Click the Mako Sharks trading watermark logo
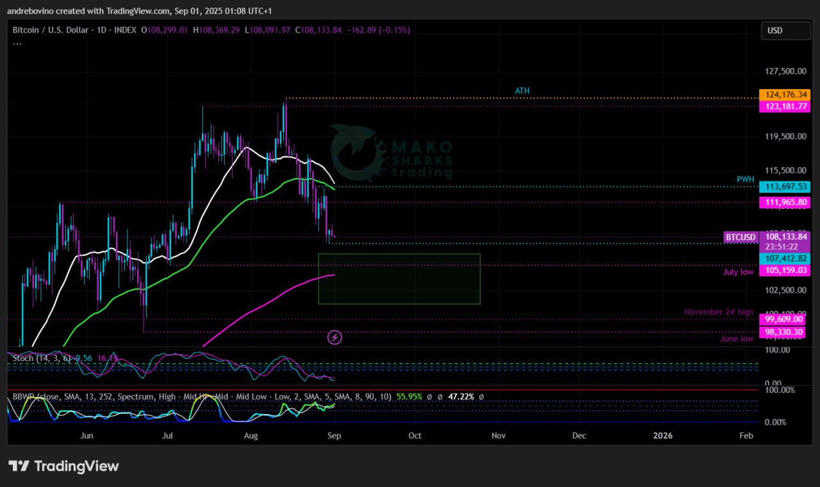This screenshot has height=487, width=820. click(391, 151)
